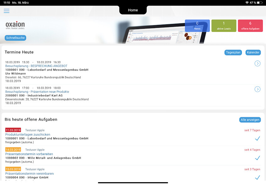Expand the BESPRECHUNG ANGEBOT appointment details

(258, 64)
